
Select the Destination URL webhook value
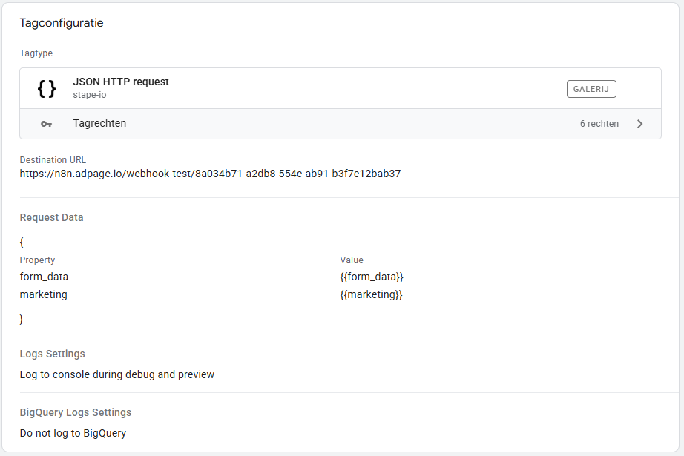coord(210,174)
